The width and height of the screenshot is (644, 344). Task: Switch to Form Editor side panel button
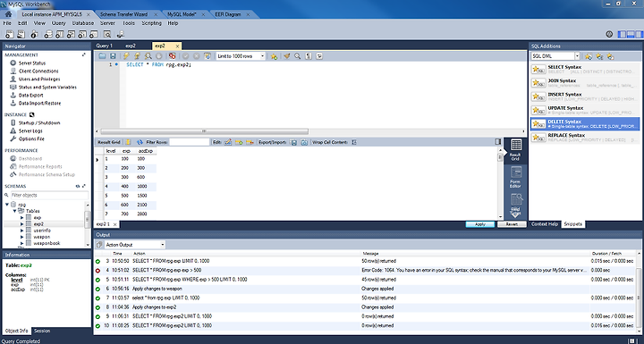(515, 177)
